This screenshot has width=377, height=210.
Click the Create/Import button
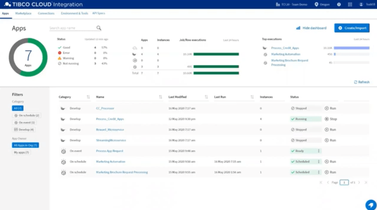point(352,28)
